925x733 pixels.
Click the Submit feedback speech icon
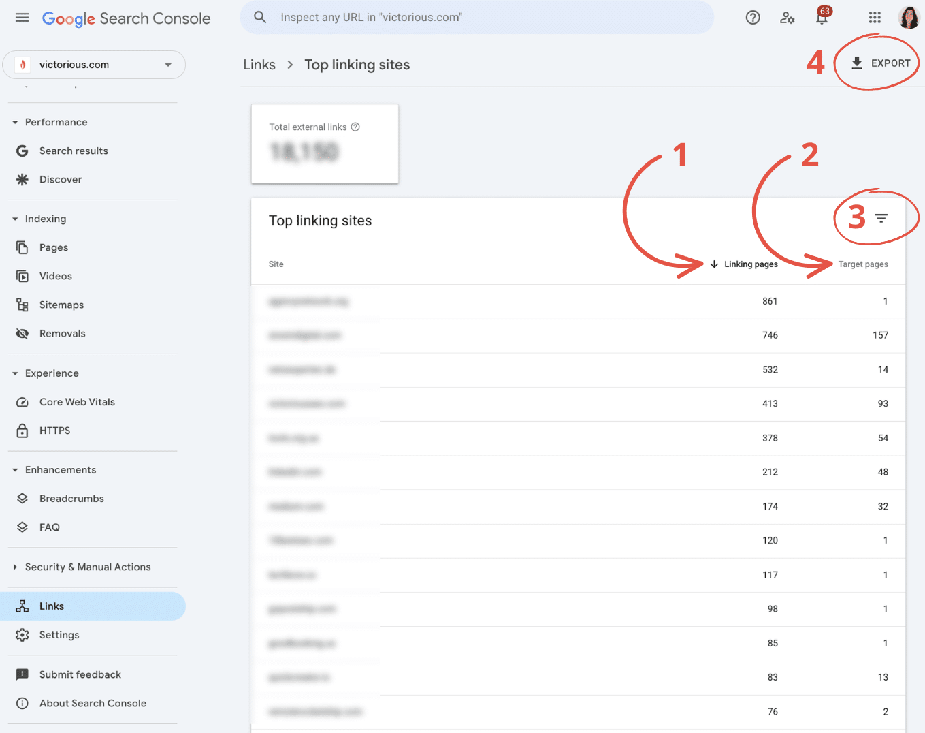(x=22, y=674)
